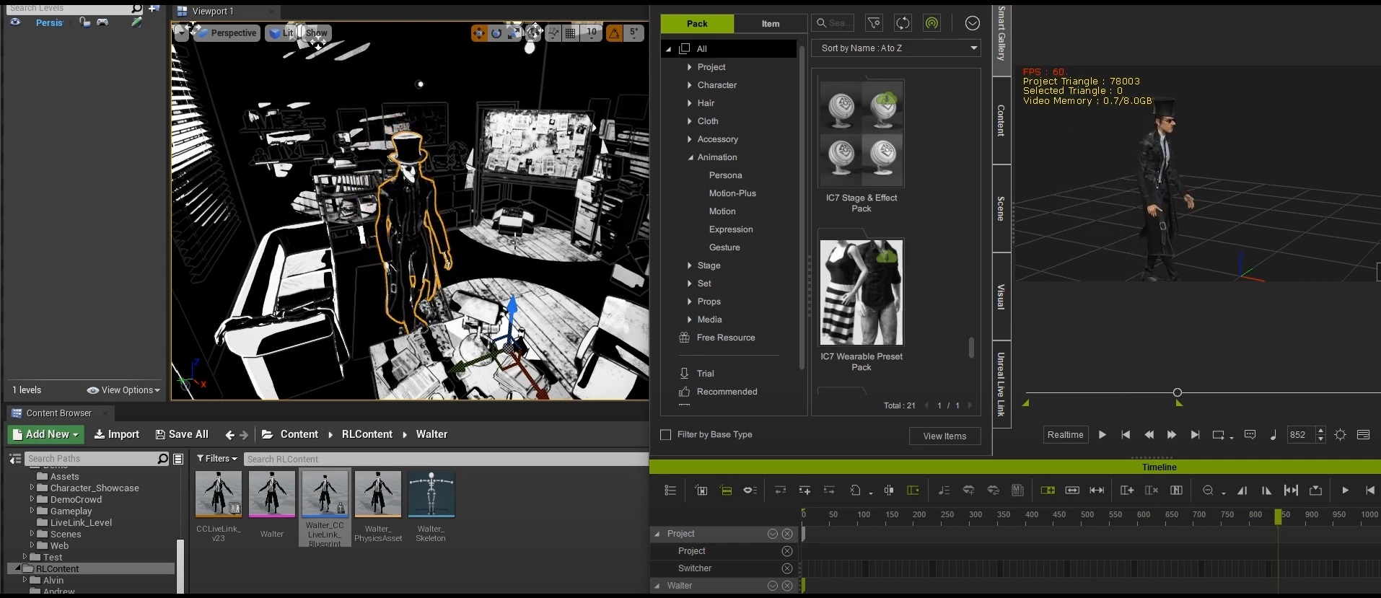Image resolution: width=1381 pixels, height=598 pixels.
Task: Click the preview playback scrubber handle
Action: 1178,392
